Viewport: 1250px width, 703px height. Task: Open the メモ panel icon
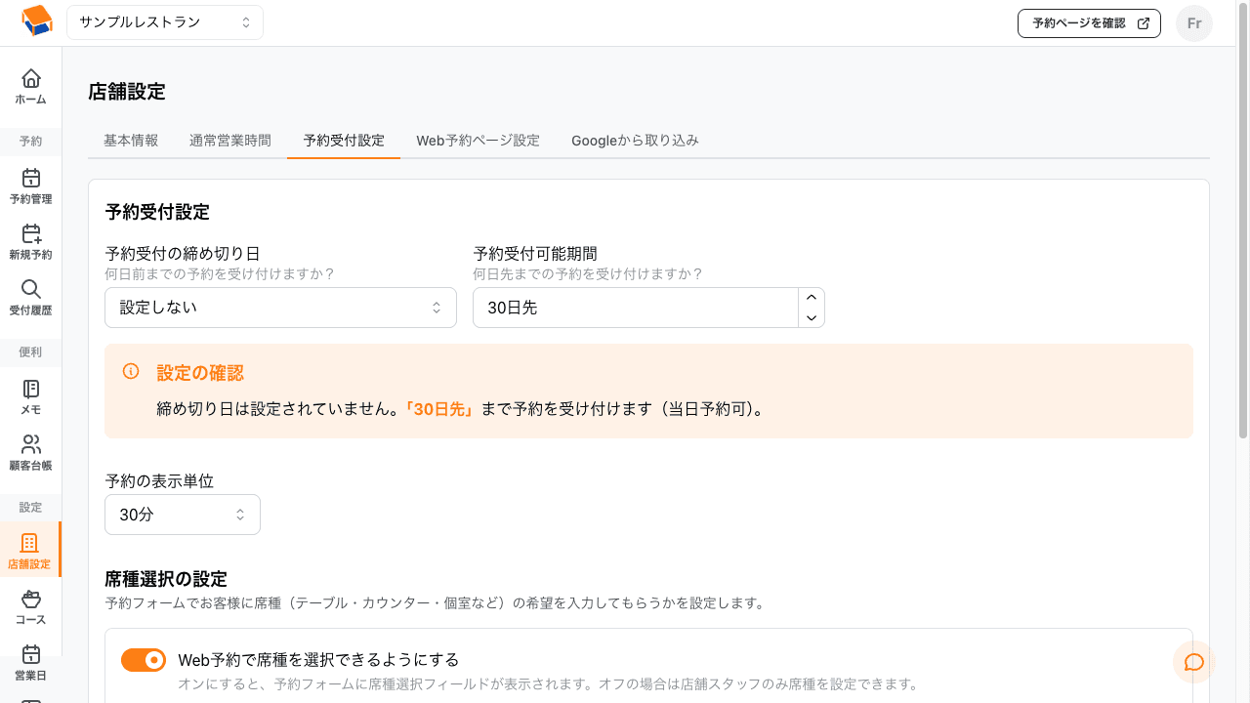coord(30,396)
